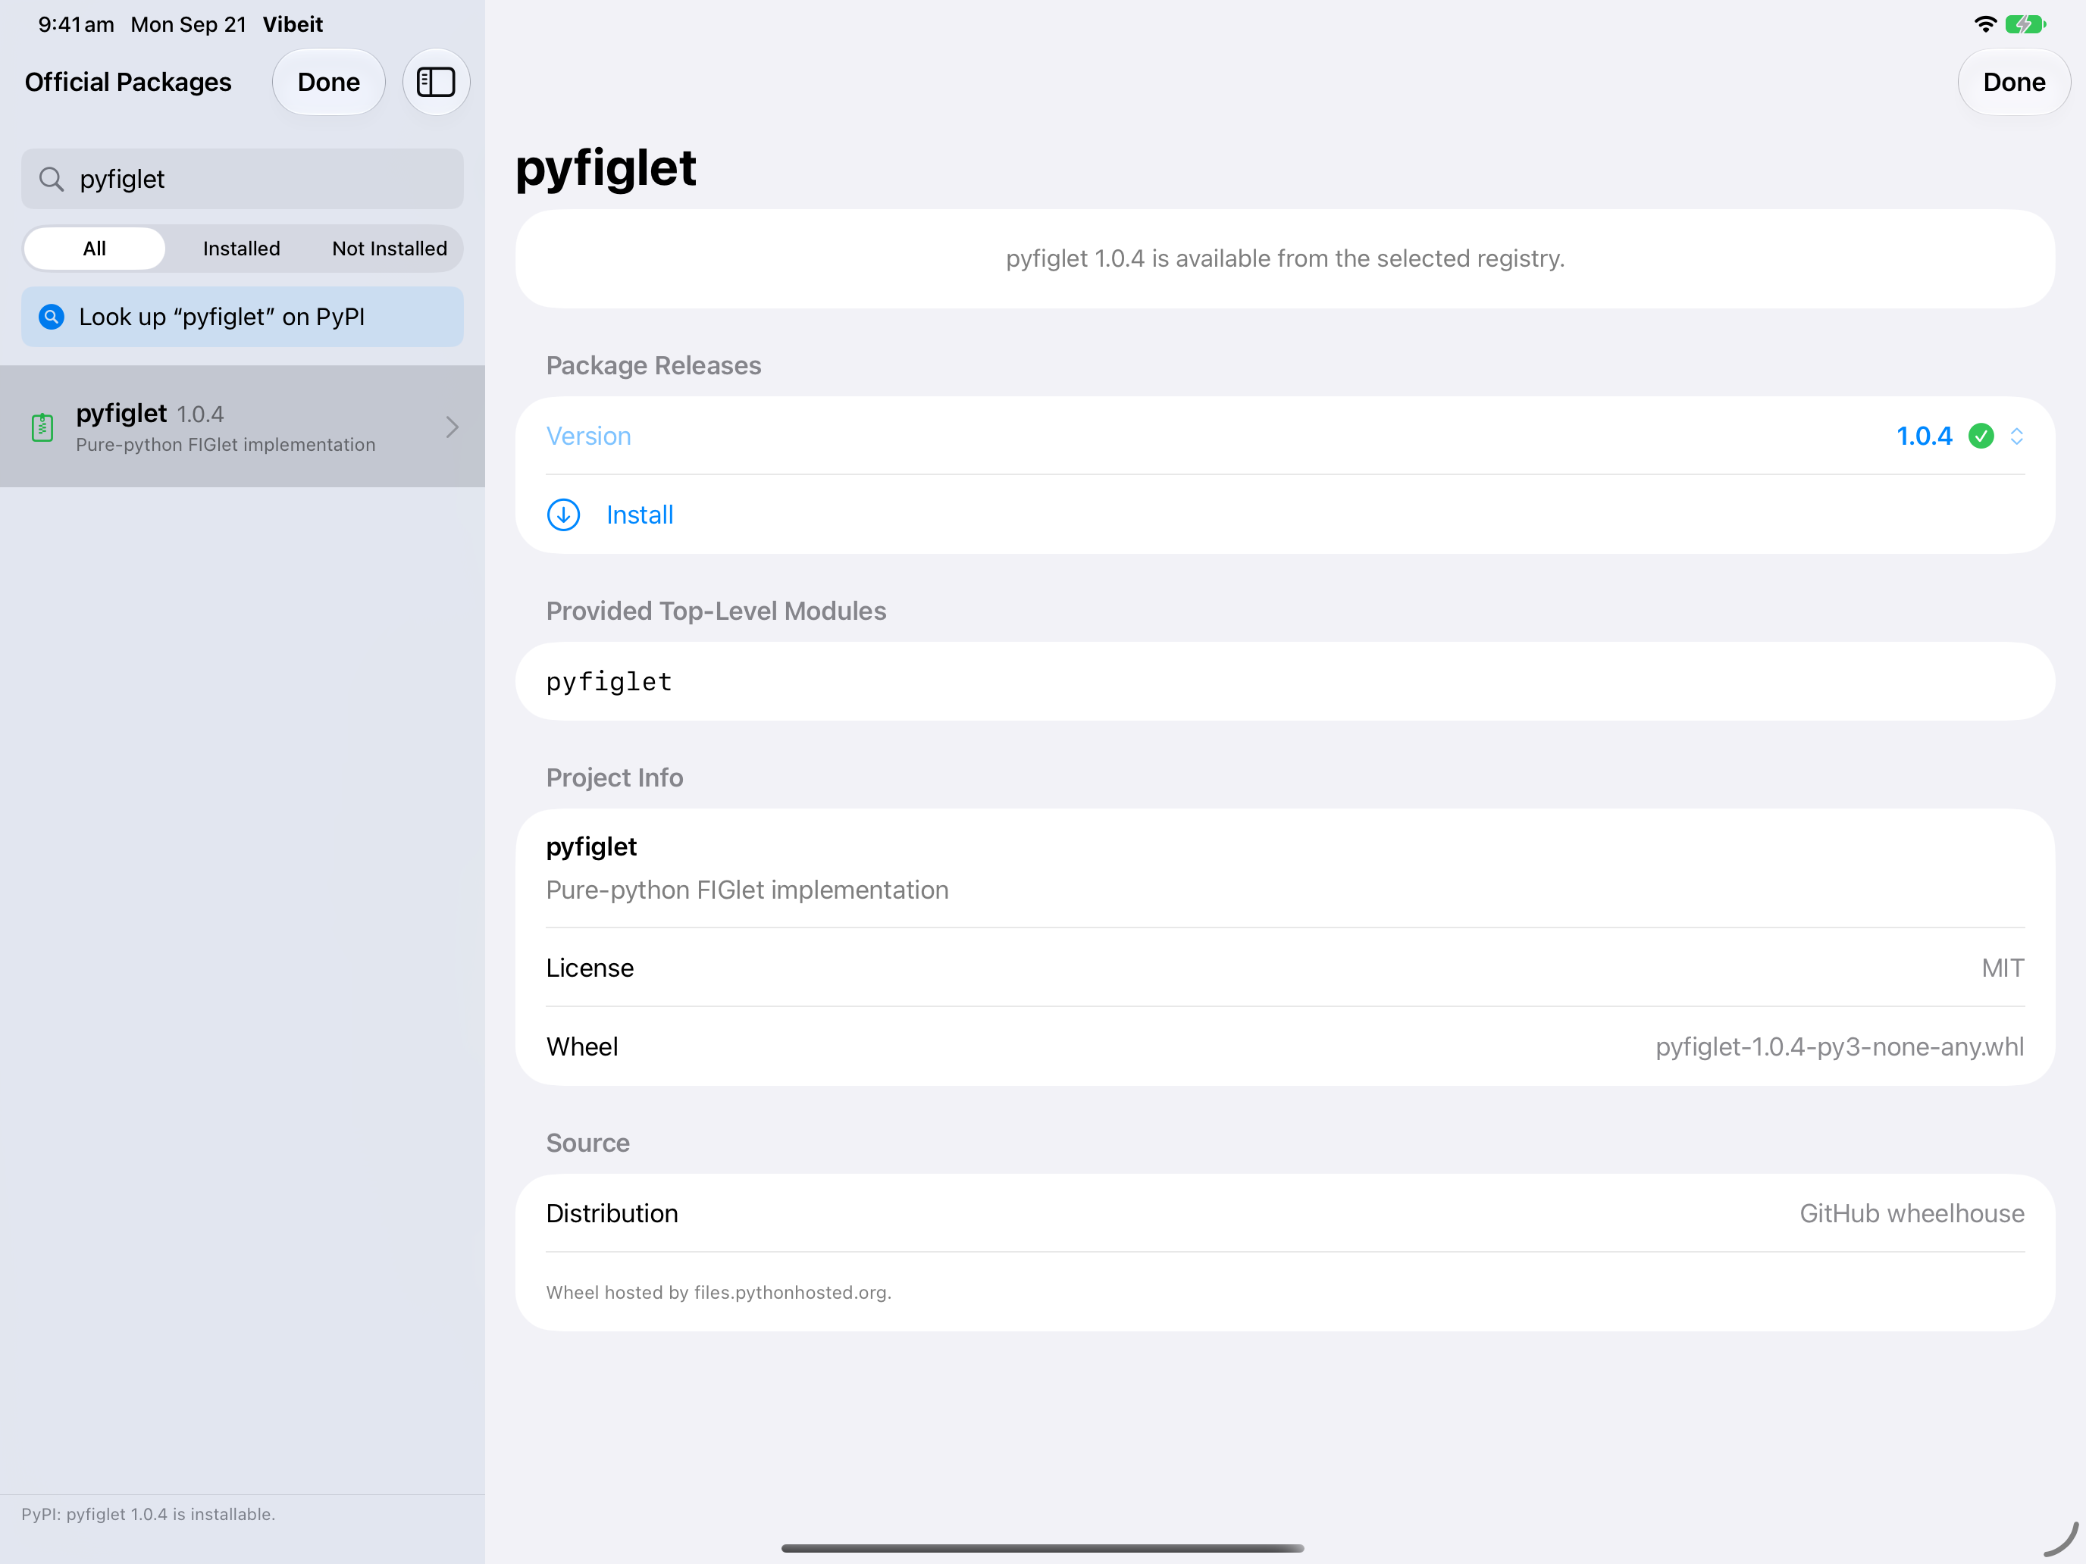
Task: Tap Done in the sidebar header
Action: click(329, 82)
